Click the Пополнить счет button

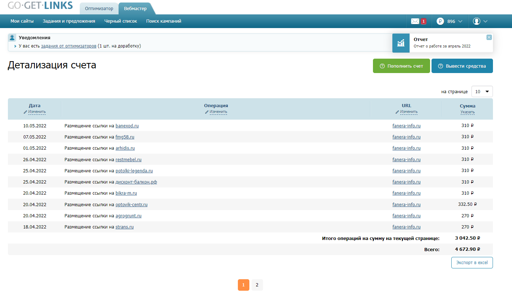pos(401,66)
